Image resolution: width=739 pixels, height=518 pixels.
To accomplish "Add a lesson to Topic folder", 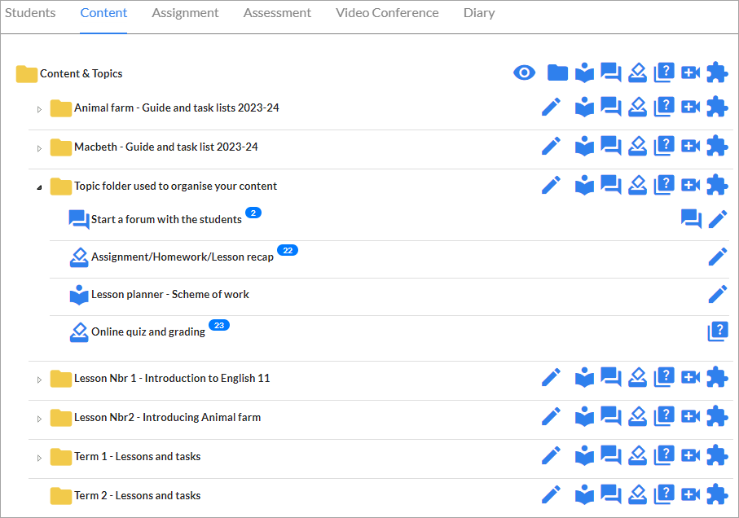I will pyautogui.click(x=584, y=186).
